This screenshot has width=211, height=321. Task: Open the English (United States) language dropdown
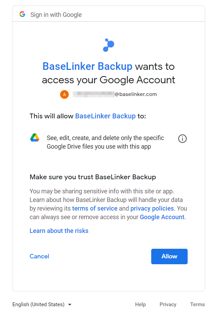42,304
